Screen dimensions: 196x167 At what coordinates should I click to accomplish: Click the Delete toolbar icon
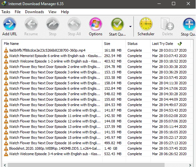(x=167, y=24)
